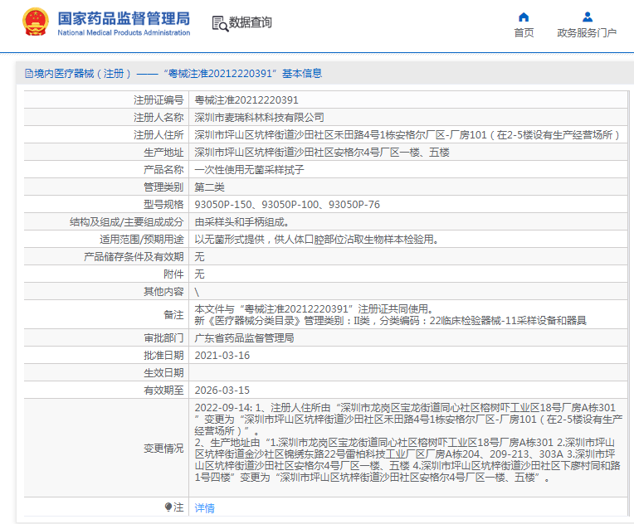The height and width of the screenshot is (524, 634).
Task: Click the 结构及组成/主要组成成分 label
Action: (127, 222)
